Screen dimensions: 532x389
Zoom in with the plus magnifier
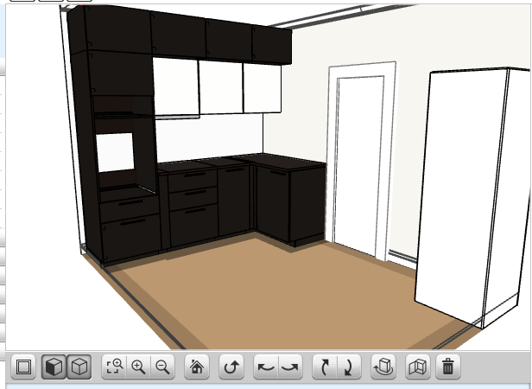[x=137, y=367]
